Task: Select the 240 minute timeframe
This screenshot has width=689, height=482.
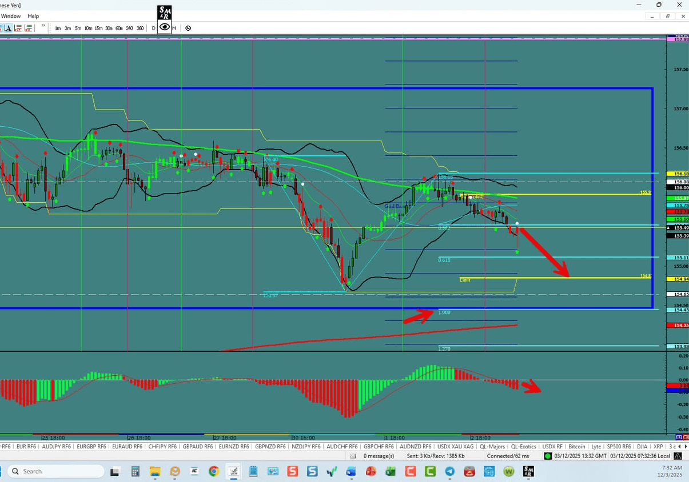Action: click(129, 28)
